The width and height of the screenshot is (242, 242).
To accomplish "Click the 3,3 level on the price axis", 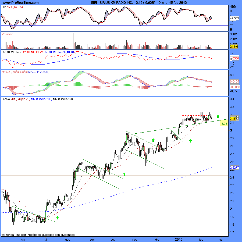I will pyautogui.click(x=232, y=107).
